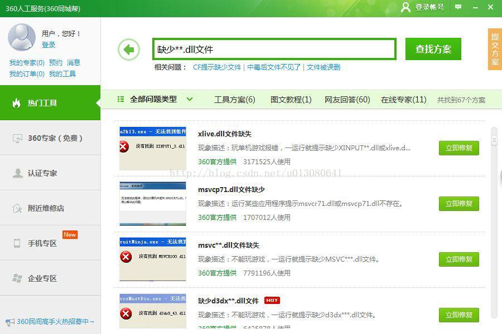Open 附近维修店 sidebar section
The width and height of the screenshot is (502, 334).
tap(50, 208)
